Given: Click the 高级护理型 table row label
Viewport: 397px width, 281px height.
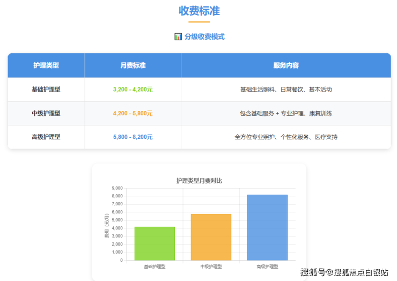Looking at the screenshot, I should coord(46,137).
